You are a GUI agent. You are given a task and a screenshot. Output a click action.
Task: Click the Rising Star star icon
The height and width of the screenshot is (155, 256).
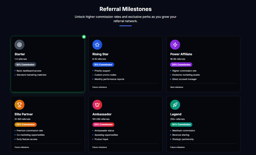97,45
